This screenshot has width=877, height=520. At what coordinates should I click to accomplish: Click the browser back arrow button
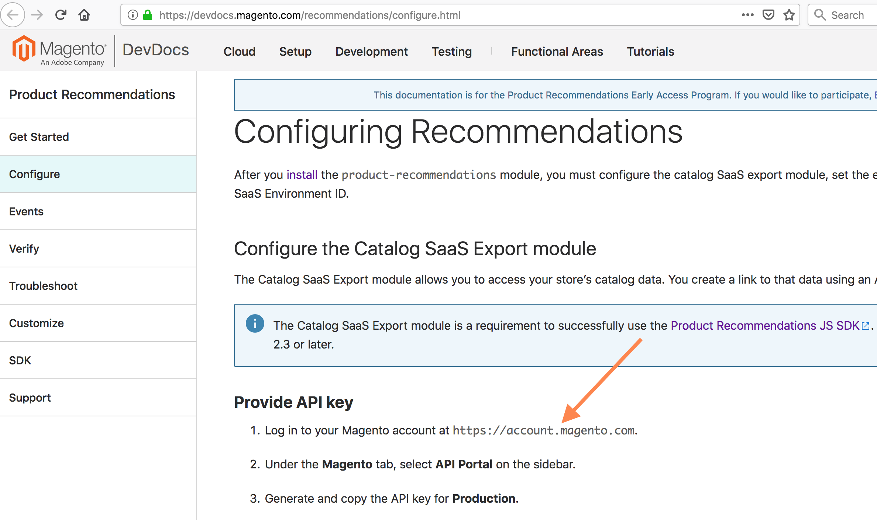tap(13, 15)
